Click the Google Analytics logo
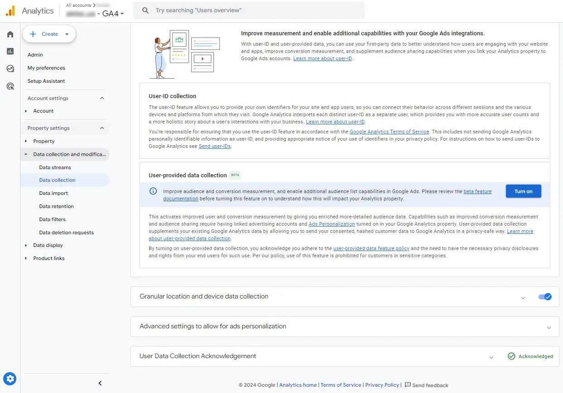Screen dimensions: 563x393 pos(10,10)
